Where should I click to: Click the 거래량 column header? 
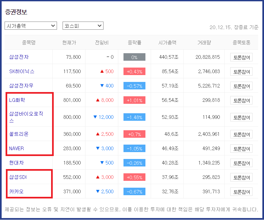(x=204, y=42)
